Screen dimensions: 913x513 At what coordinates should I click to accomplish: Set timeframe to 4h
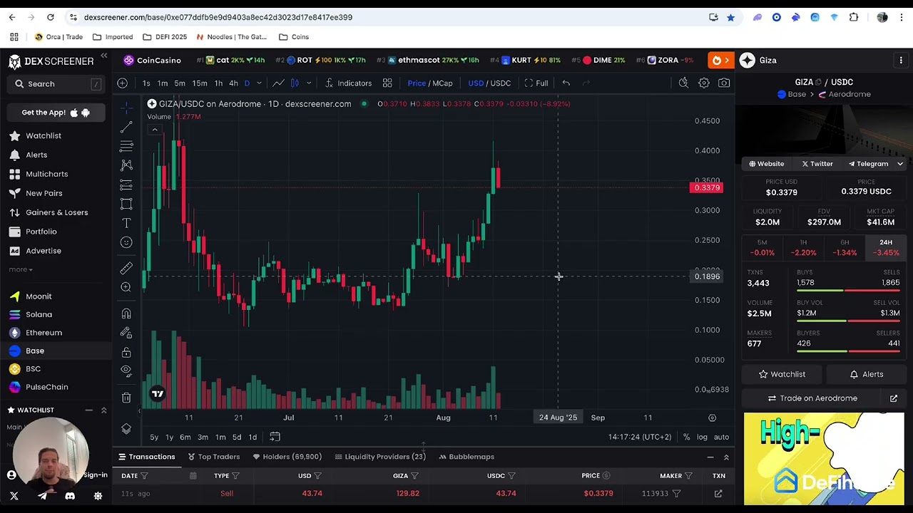pyautogui.click(x=233, y=83)
